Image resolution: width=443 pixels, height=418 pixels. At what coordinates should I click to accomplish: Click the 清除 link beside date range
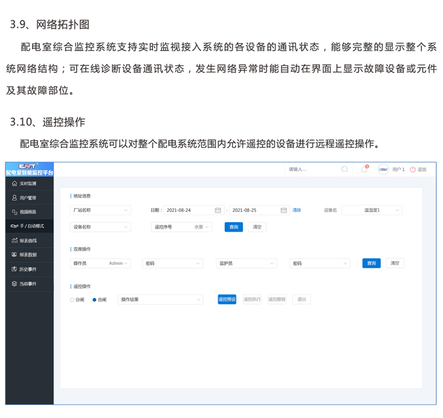(297, 210)
